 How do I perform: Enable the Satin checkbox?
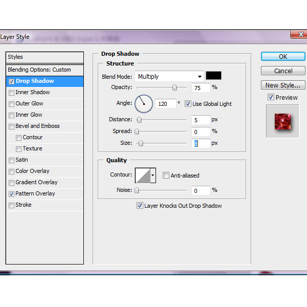coord(11,160)
